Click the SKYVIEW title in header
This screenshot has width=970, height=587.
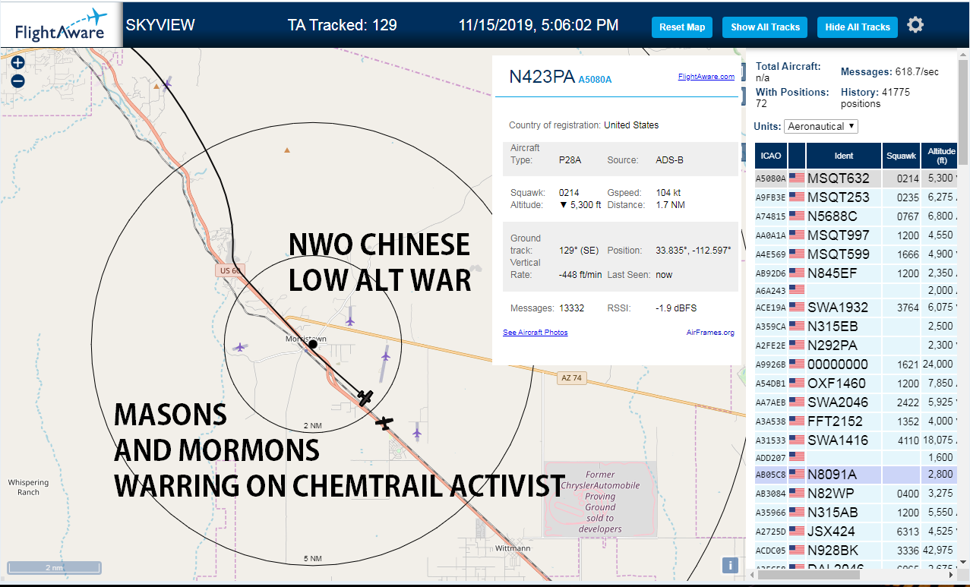coord(160,25)
